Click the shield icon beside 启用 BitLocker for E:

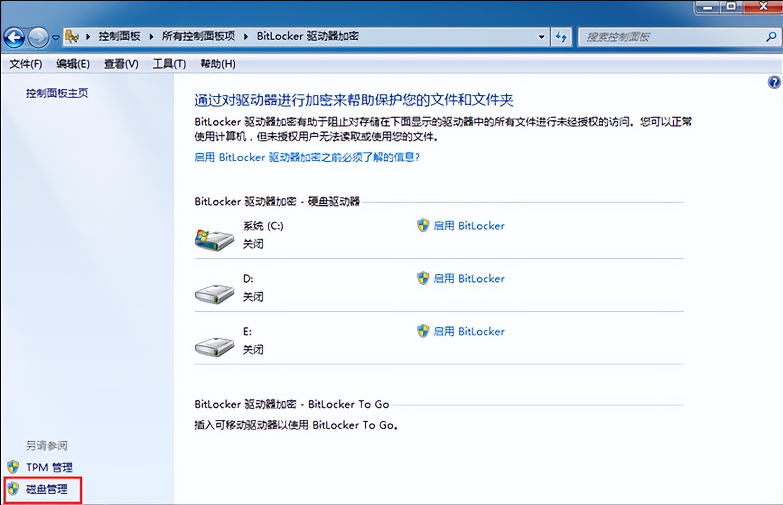coord(423,331)
